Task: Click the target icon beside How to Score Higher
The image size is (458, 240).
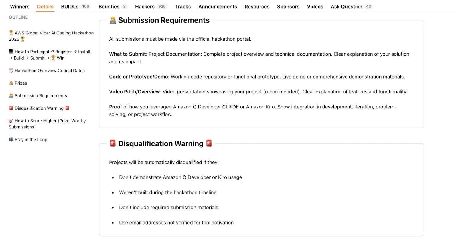Action: [x=11, y=121]
